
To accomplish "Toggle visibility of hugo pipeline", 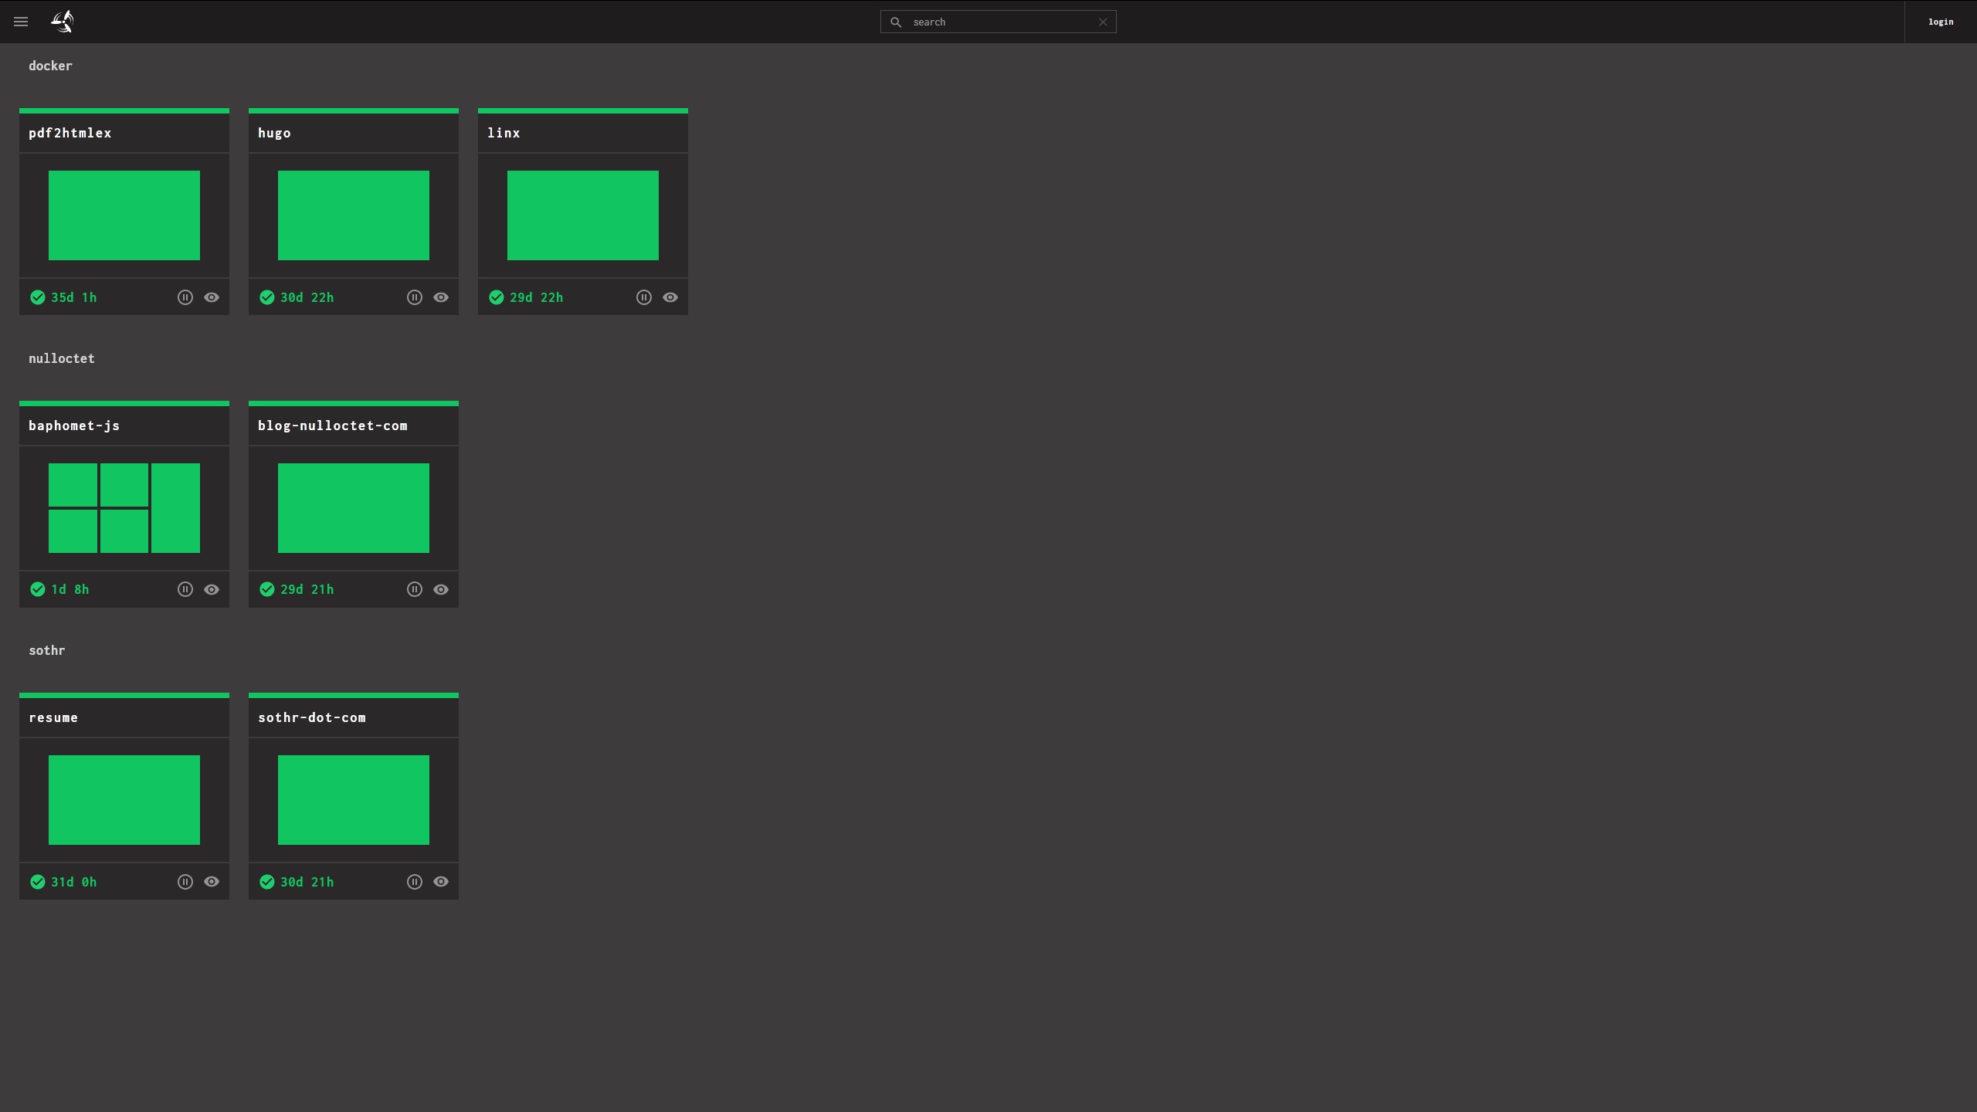I will 441,297.
